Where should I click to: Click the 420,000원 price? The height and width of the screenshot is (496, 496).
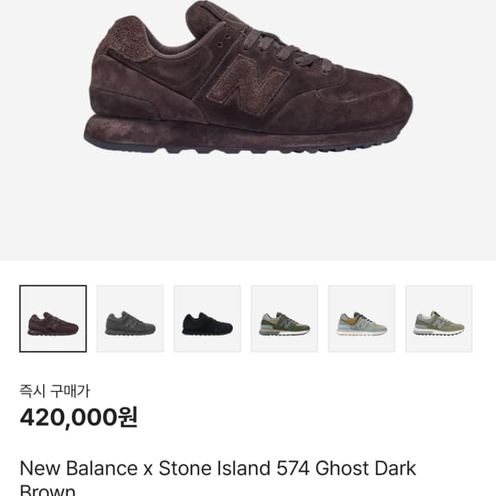pos(78,417)
